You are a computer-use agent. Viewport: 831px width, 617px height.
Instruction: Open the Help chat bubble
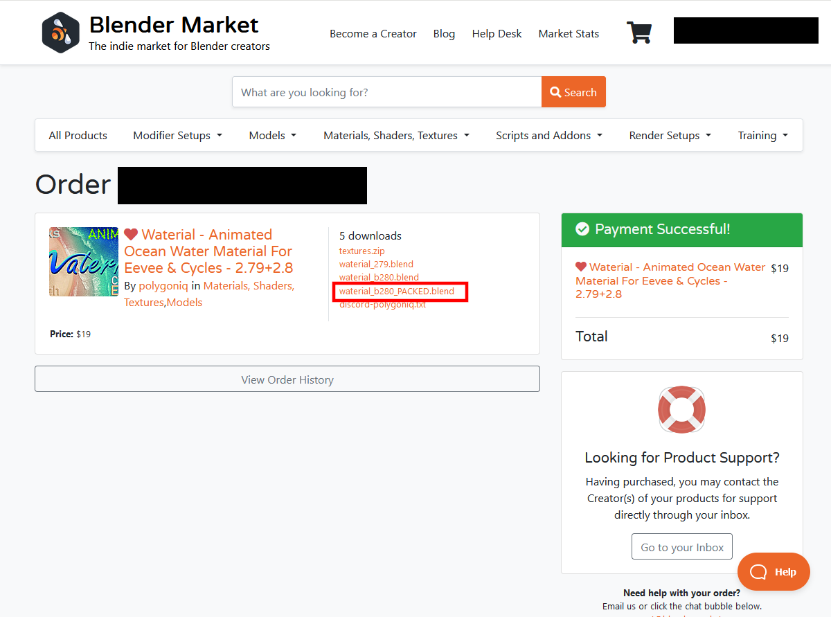coord(774,571)
